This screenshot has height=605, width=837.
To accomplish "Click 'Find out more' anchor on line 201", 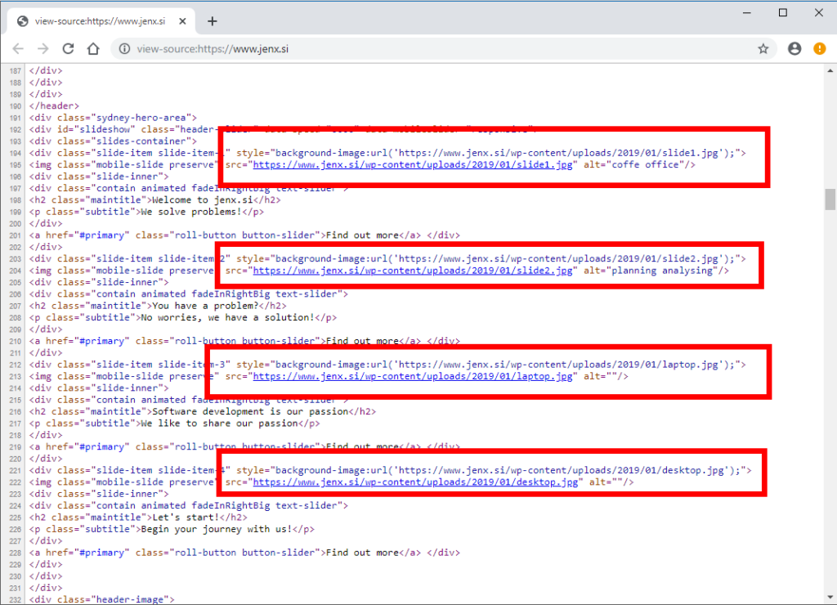I will 362,235.
